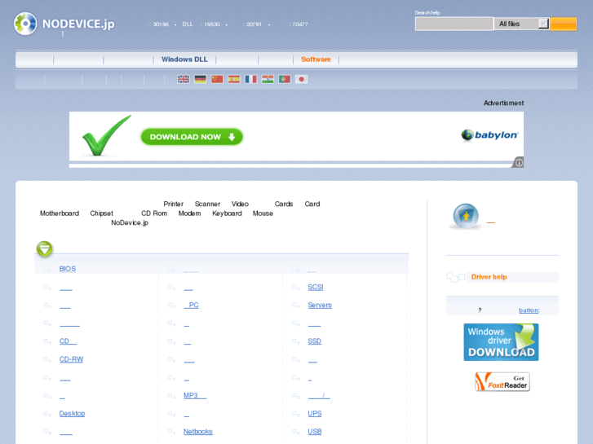Open the SSD category link

(x=314, y=341)
